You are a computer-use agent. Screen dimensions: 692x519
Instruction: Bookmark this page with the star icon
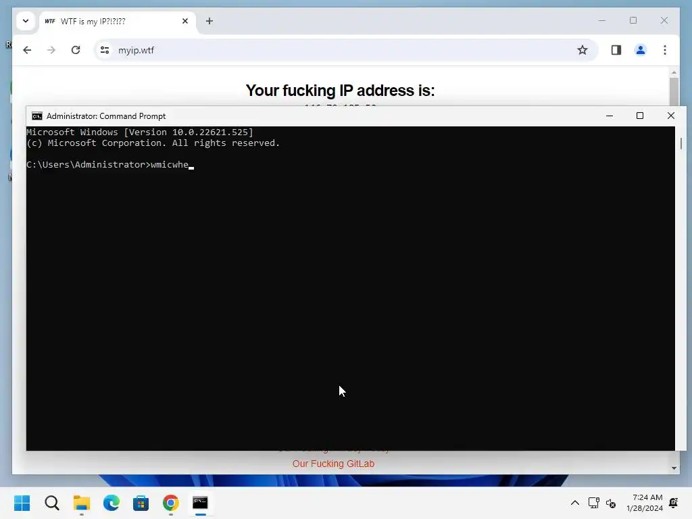[x=583, y=50]
